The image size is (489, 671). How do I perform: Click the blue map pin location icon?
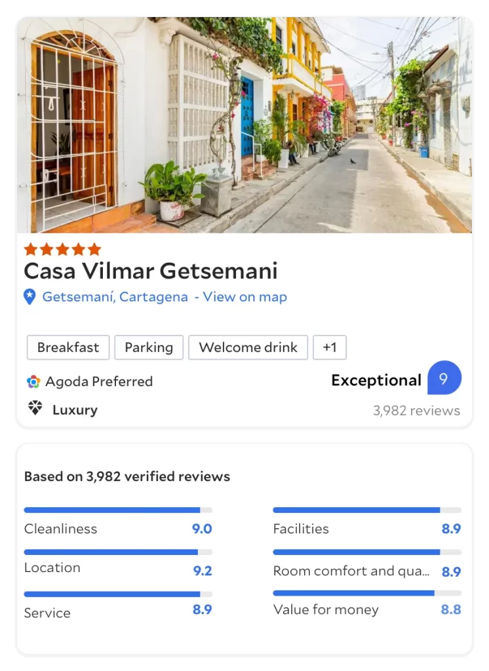coord(29,297)
